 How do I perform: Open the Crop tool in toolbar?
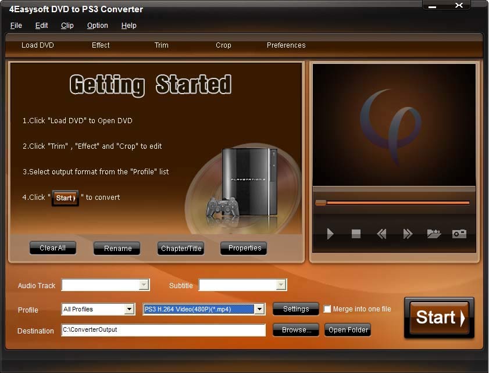[x=223, y=45]
